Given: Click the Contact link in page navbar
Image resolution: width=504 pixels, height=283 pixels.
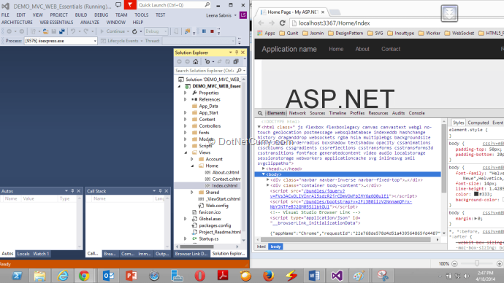Looking at the screenshot, I should (391, 49).
